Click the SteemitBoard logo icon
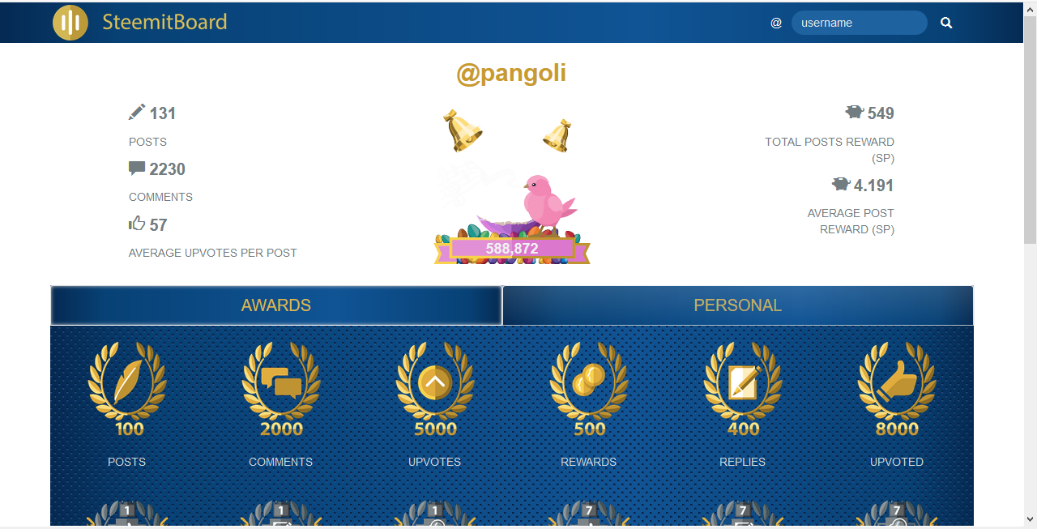Viewport: 1037px width, 529px height. pyautogui.click(x=70, y=23)
